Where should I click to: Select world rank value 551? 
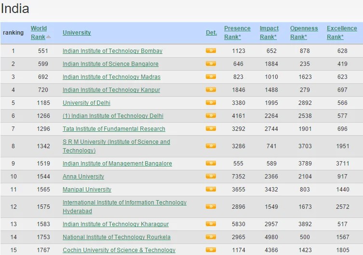pyautogui.click(x=43, y=51)
